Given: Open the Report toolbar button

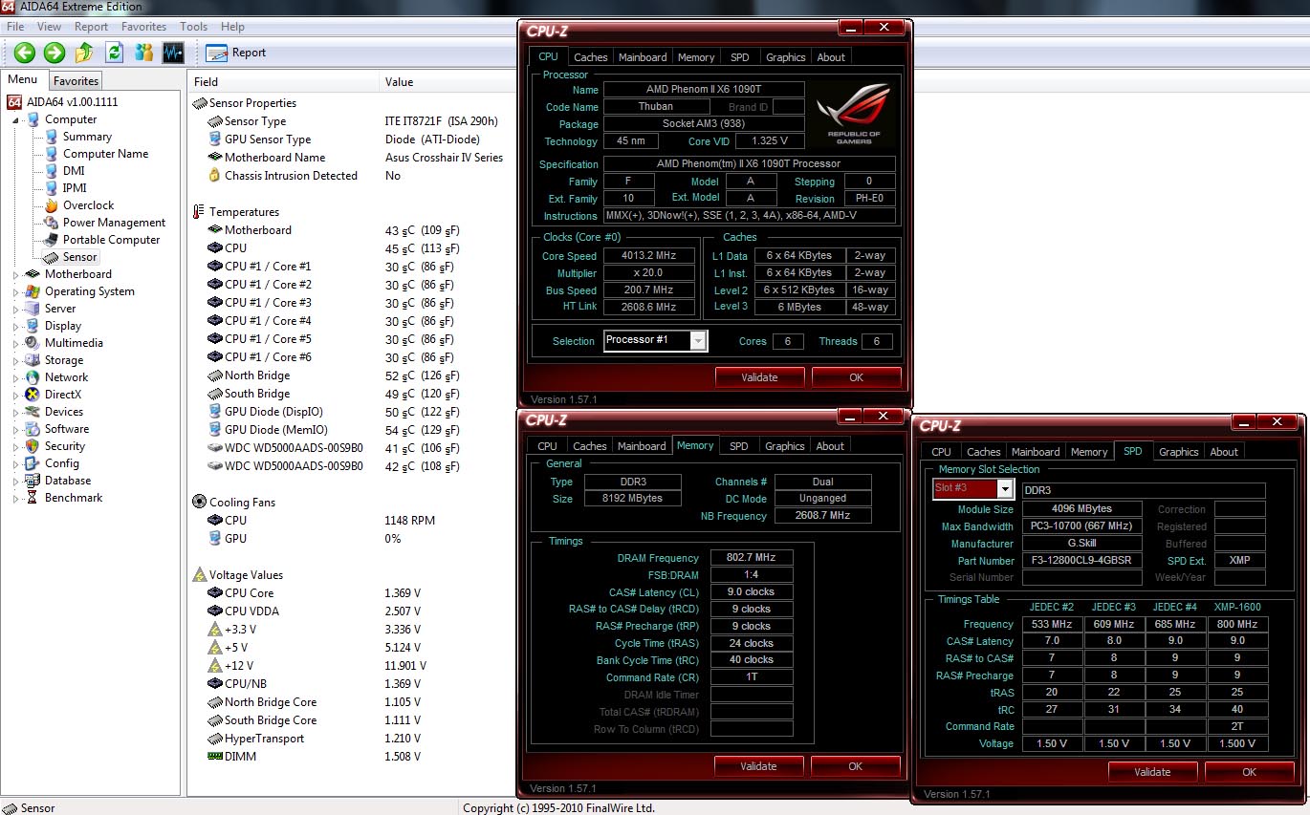Looking at the screenshot, I should click(x=236, y=53).
